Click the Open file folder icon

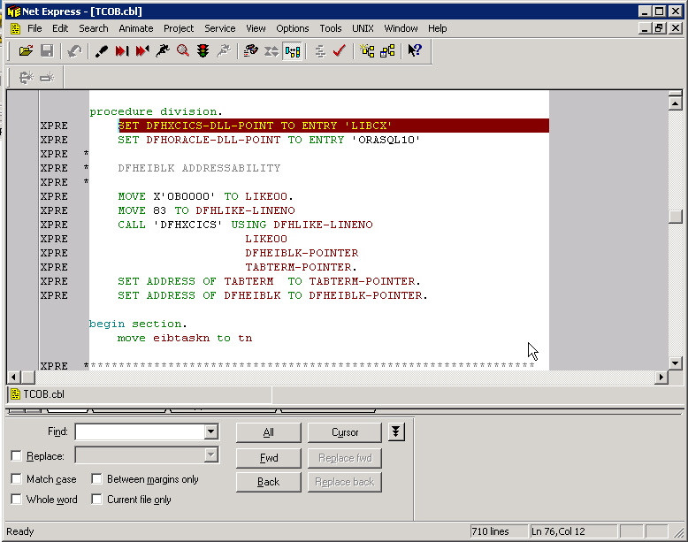point(26,51)
